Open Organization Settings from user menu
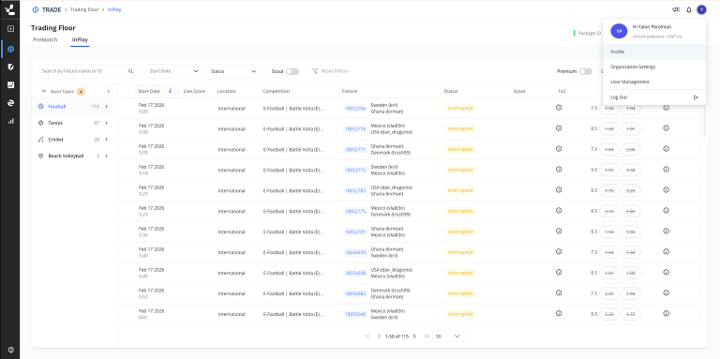720x359 pixels. [x=654, y=67]
